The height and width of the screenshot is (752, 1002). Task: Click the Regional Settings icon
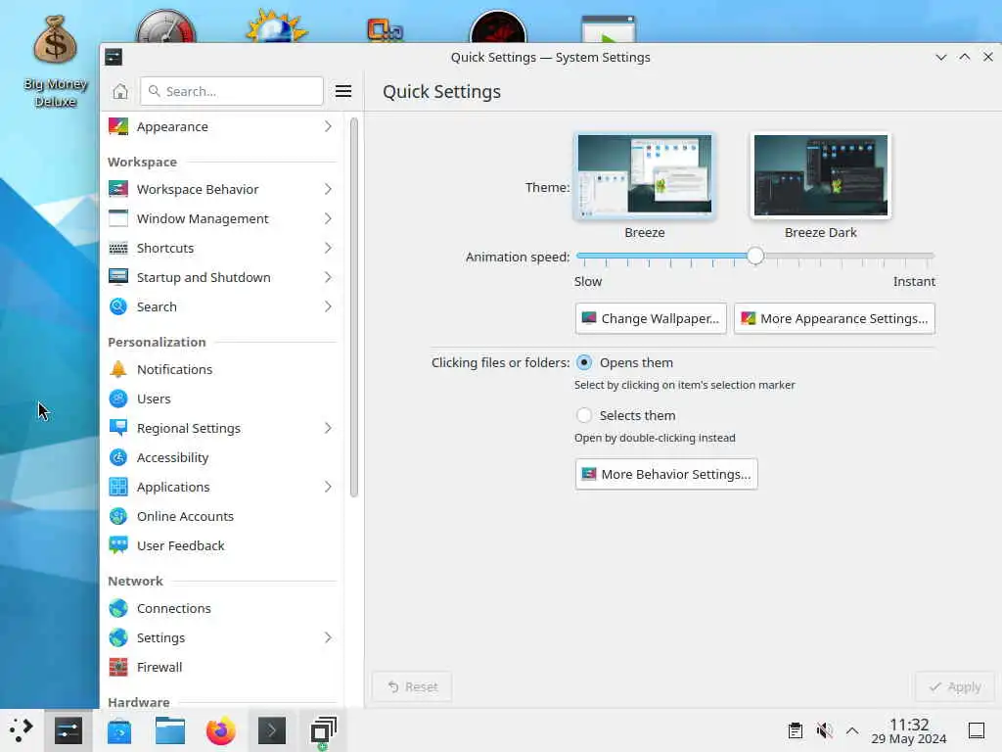pyautogui.click(x=118, y=429)
